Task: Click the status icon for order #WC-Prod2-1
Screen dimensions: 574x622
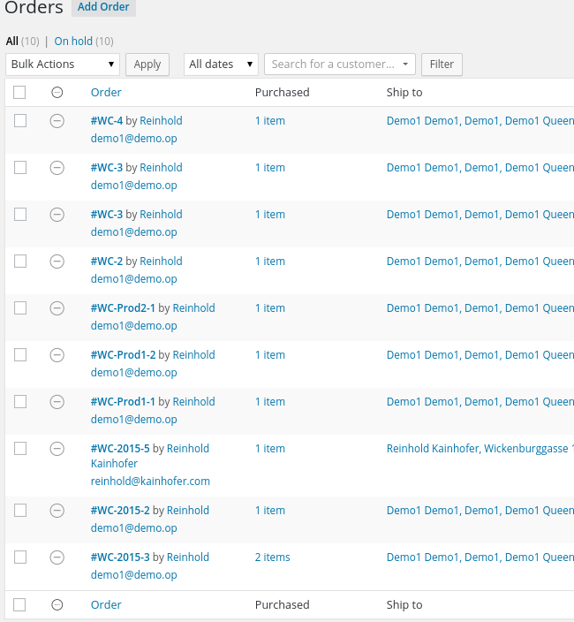Action: (57, 308)
